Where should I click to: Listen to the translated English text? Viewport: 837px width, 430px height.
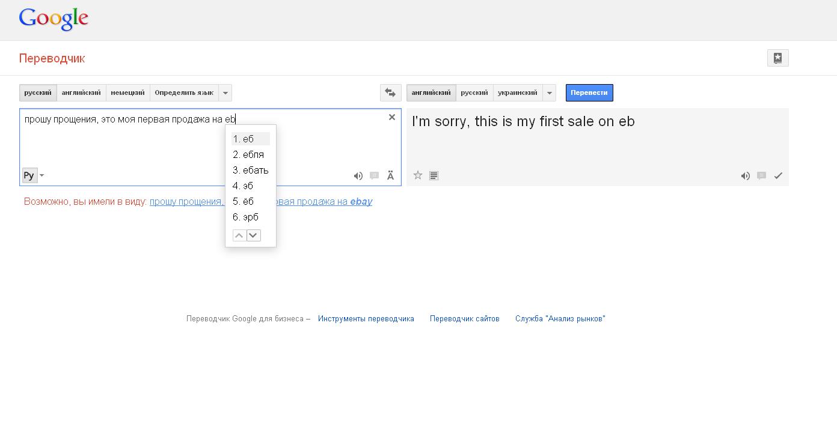pos(746,176)
